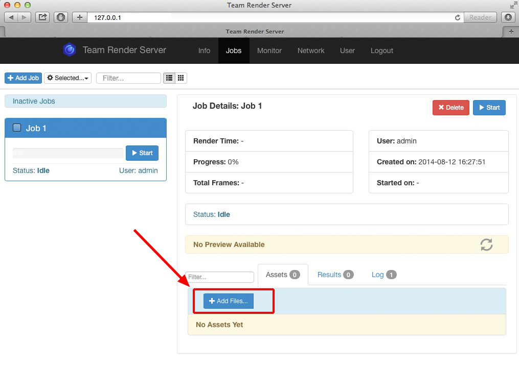Refresh the preview with the reload icon
Viewport: 519px width, 371px height.
click(x=486, y=244)
